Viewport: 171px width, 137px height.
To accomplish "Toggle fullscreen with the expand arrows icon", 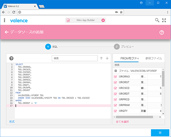I will click(x=164, y=20).
